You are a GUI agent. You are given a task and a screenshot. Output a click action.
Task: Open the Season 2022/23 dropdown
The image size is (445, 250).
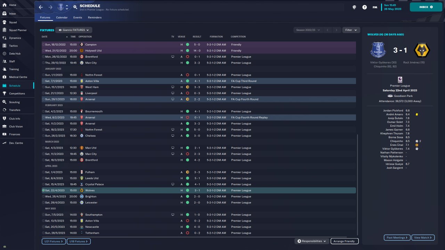[x=308, y=30]
